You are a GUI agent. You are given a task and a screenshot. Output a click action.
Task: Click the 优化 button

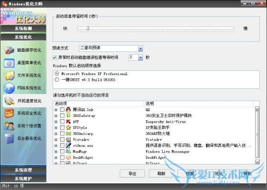[x=219, y=173]
